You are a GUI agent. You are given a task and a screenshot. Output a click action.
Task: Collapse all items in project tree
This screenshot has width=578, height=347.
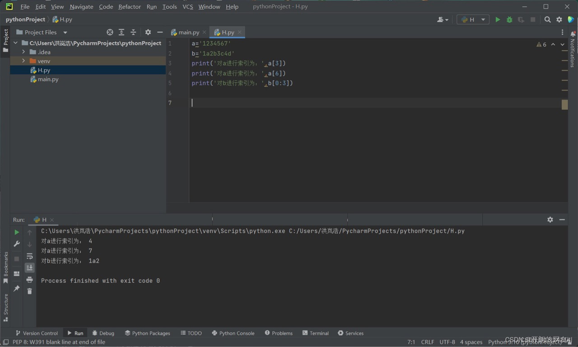pos(133,32)
